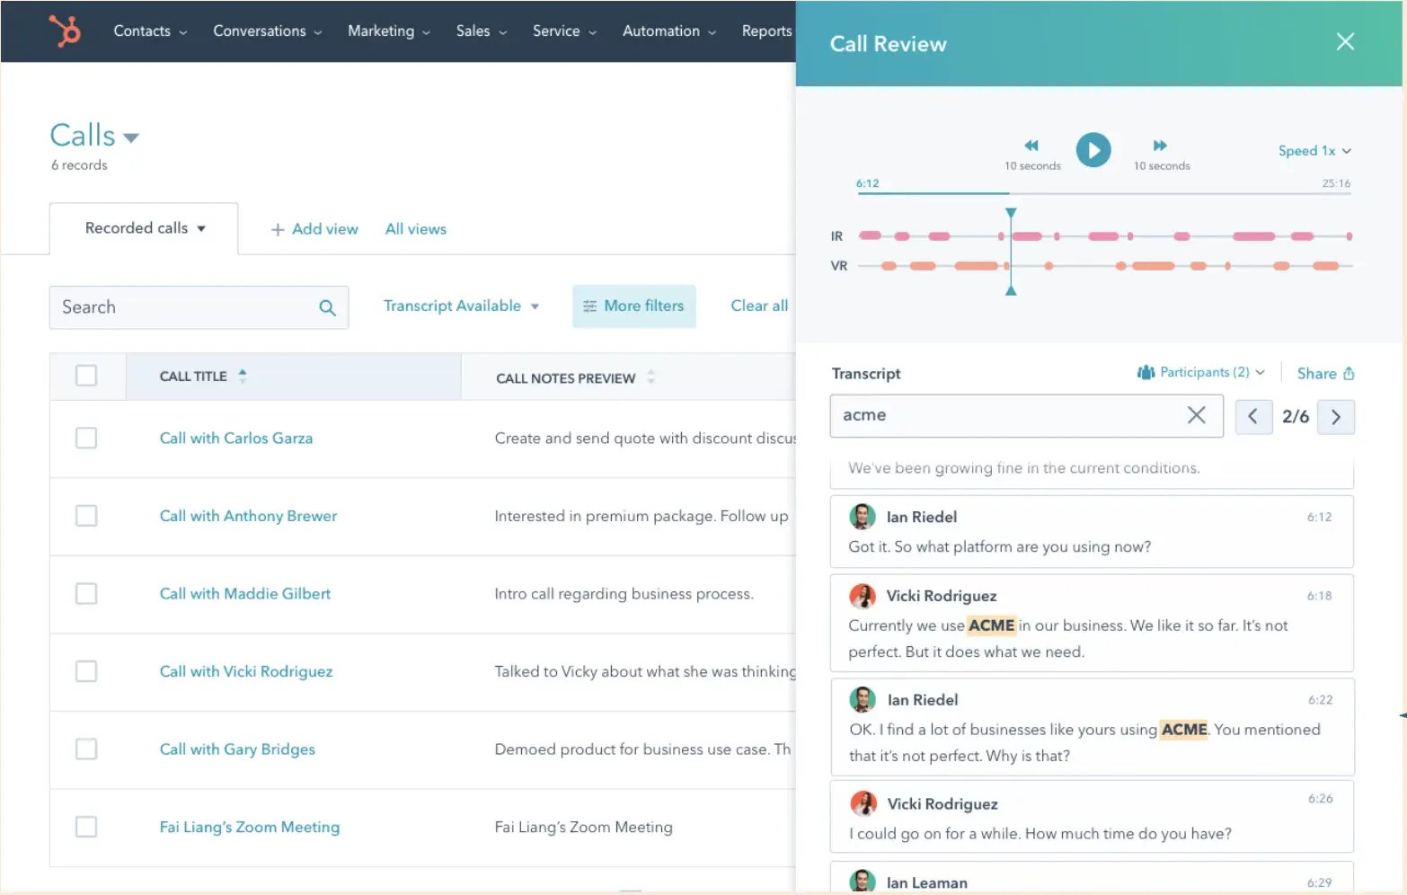Open the Contacts menu
1407x895 pixels.
pos(150,31)
